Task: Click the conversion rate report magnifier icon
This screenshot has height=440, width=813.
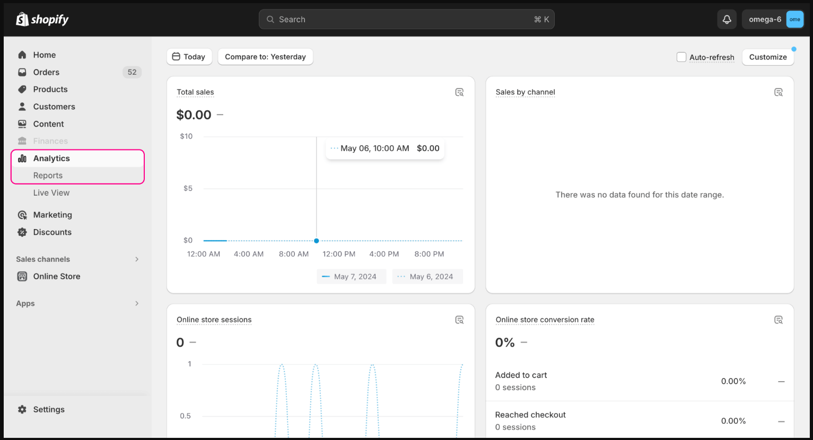Action: [779, 319]
